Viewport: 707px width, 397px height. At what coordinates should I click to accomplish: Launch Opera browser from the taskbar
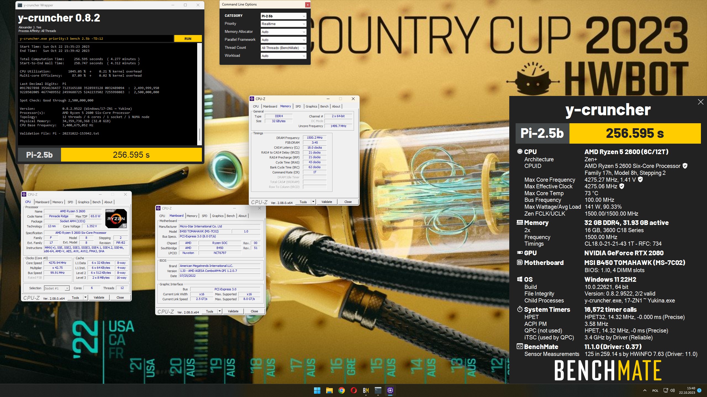click(x=354, y=390)
